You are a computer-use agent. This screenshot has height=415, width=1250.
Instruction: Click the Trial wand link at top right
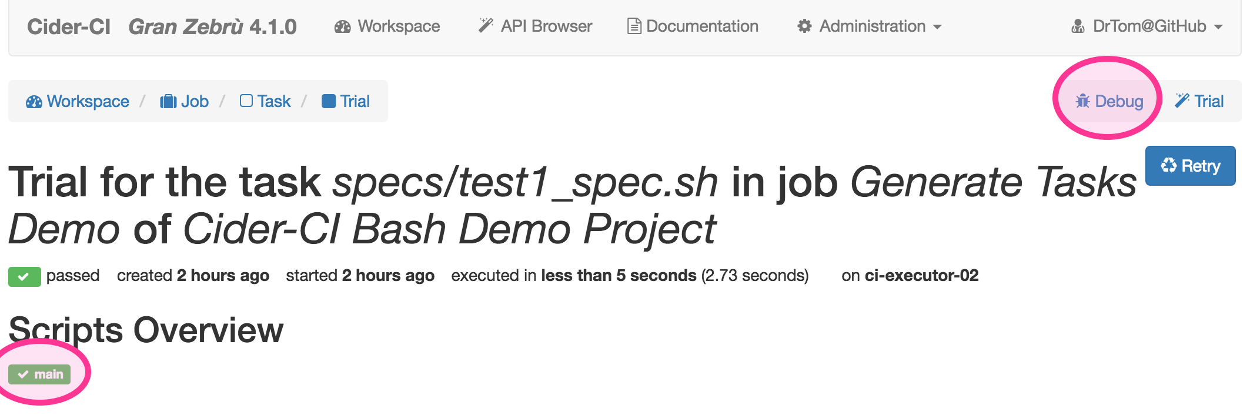click(x=1199, y=101)
